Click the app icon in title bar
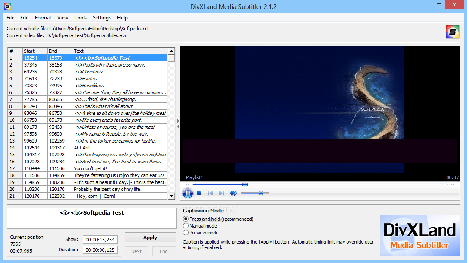The width and height of the screenshot is (467, 263). tap(7, 6)
